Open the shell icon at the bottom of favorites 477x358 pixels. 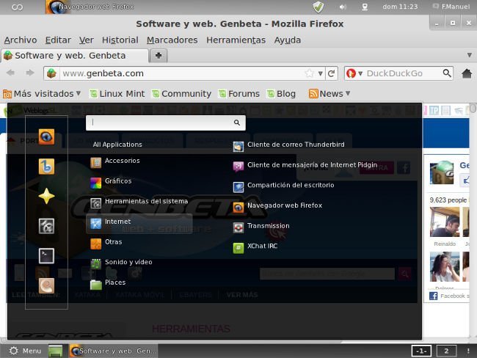coord(46,285)
